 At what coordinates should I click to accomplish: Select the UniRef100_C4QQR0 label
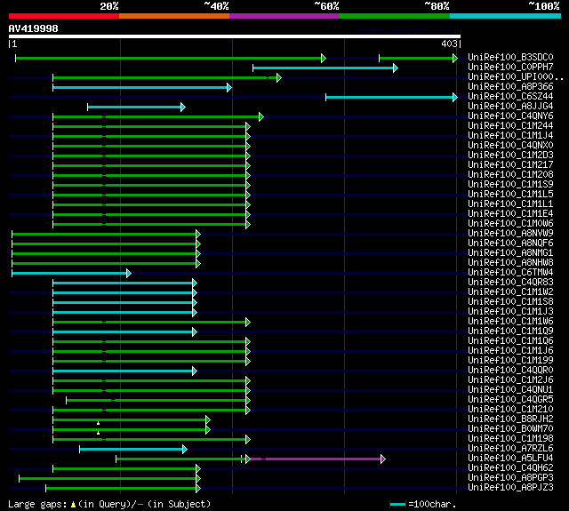[x=510, y=371]
